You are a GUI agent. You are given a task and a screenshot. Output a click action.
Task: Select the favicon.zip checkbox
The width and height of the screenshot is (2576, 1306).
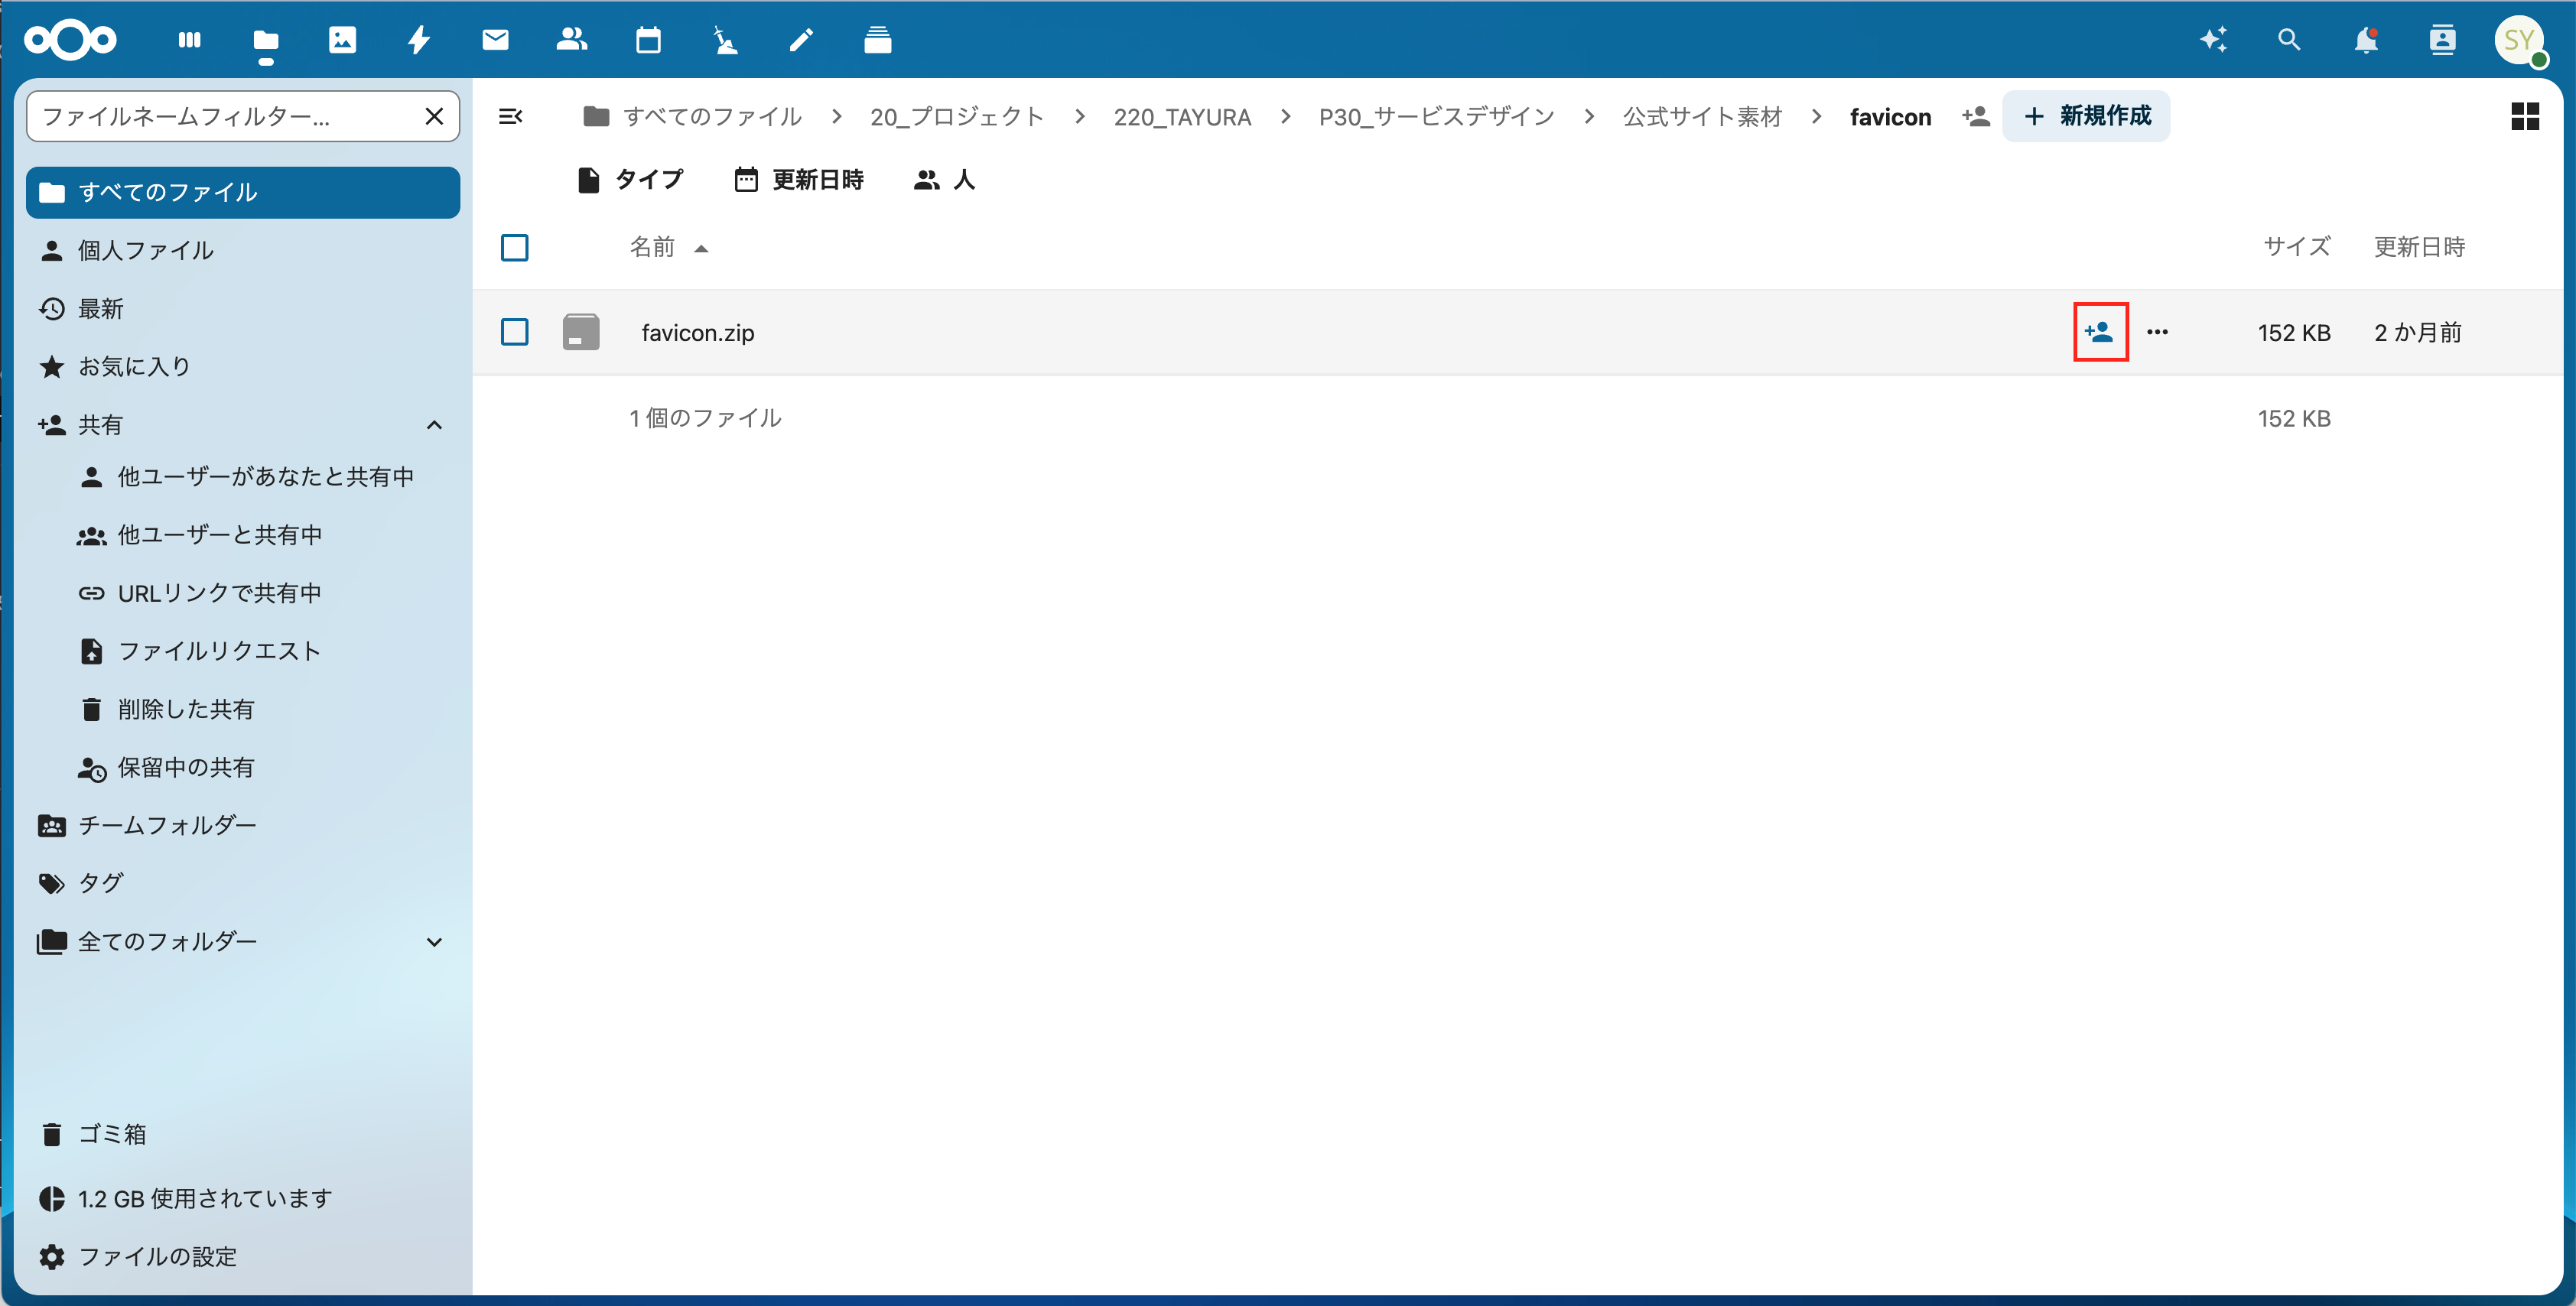[x=514, y=332]
